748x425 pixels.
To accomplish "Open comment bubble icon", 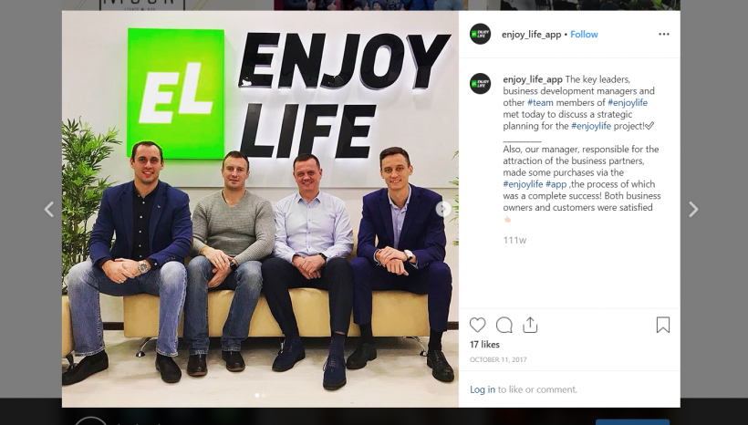I will pyautogui.click(x=504, y=326).
